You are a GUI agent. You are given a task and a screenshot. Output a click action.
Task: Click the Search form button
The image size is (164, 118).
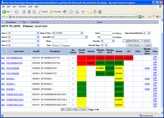click(146, 41)
